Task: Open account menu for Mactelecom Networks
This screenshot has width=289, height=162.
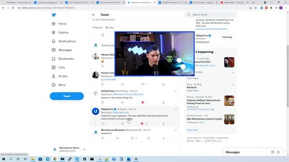Action: pyautogui.click(x=84, y=149)
